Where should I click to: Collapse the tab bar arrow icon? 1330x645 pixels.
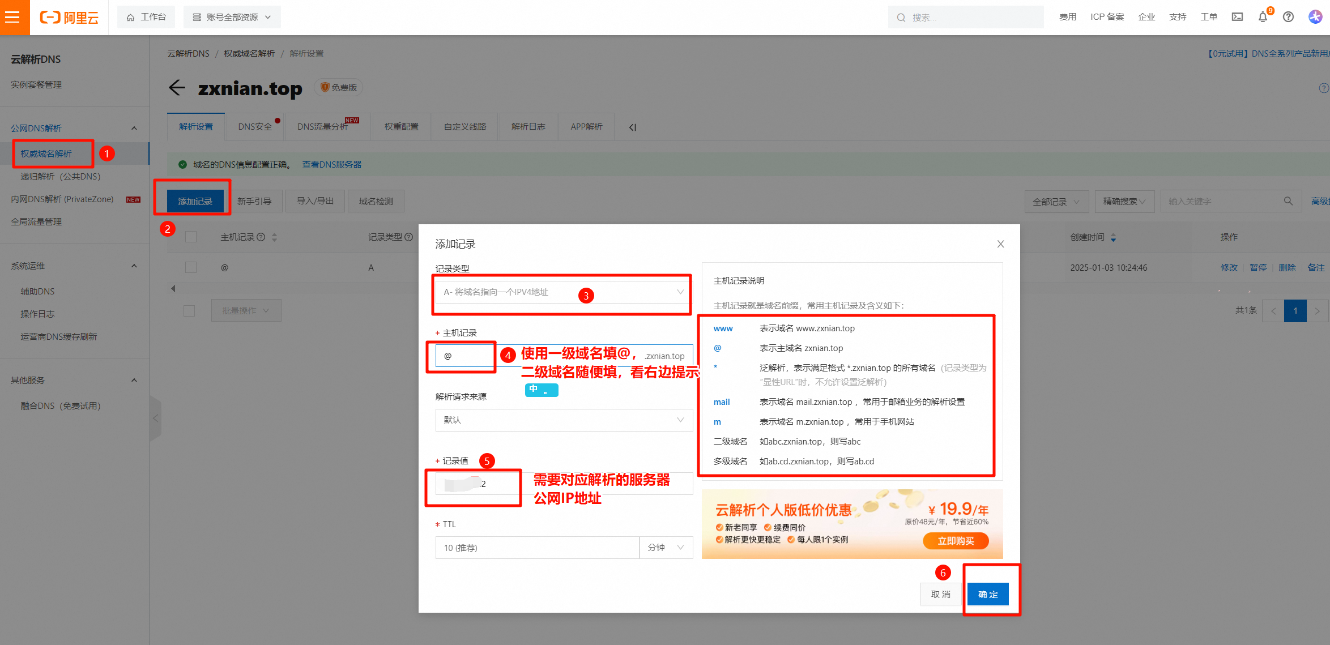click(632, 127)
